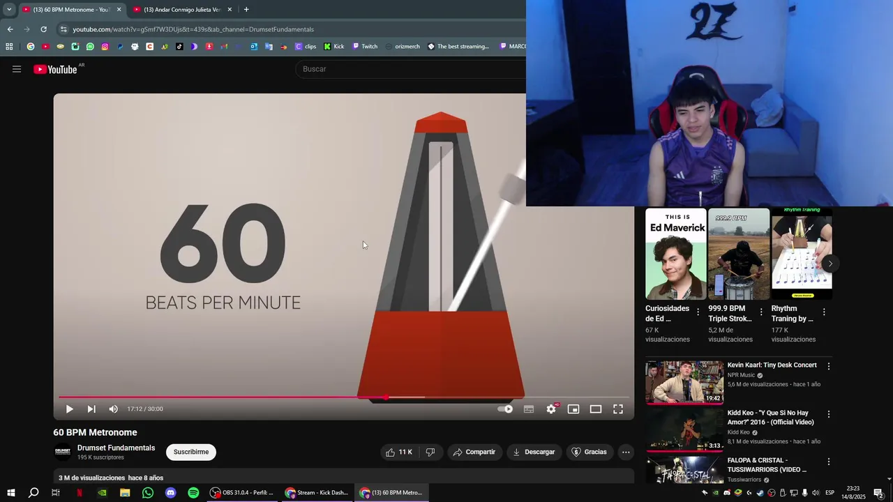The height and width of the screenshot is (502, 893).
Task: Skip to next video in player
Action: pos(91,409)
